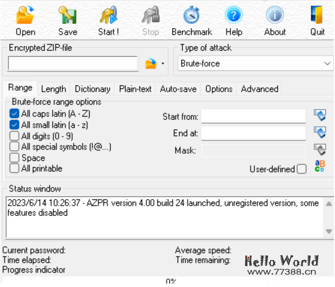Open the Advanced tab

[259, 89]
